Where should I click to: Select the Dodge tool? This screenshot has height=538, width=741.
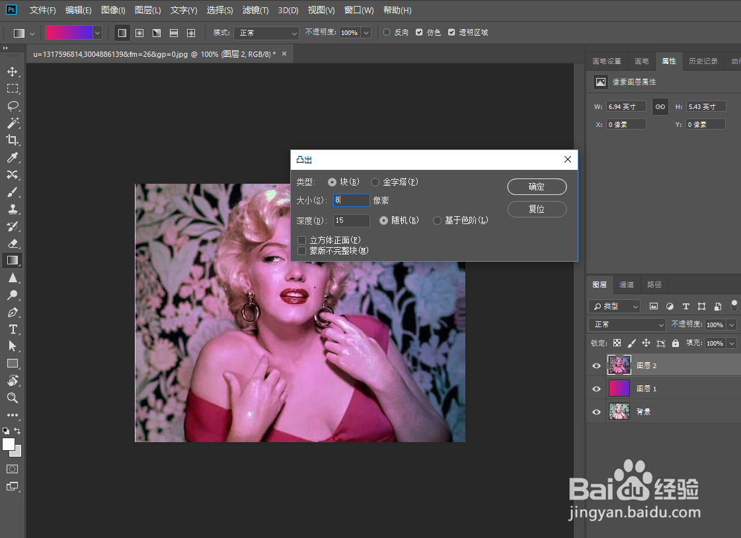[13, 295]
